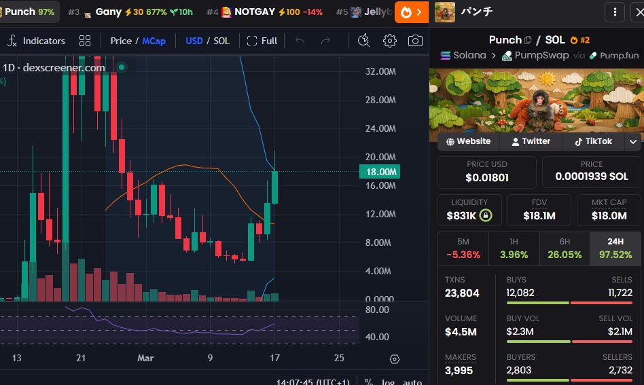644x385 pixels.
Task: Click the MAKERS label
Action: point(461,357)
